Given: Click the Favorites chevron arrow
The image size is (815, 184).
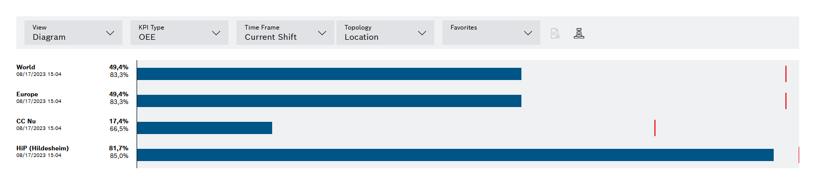Looking at the screenshot, I should (528, 33).
